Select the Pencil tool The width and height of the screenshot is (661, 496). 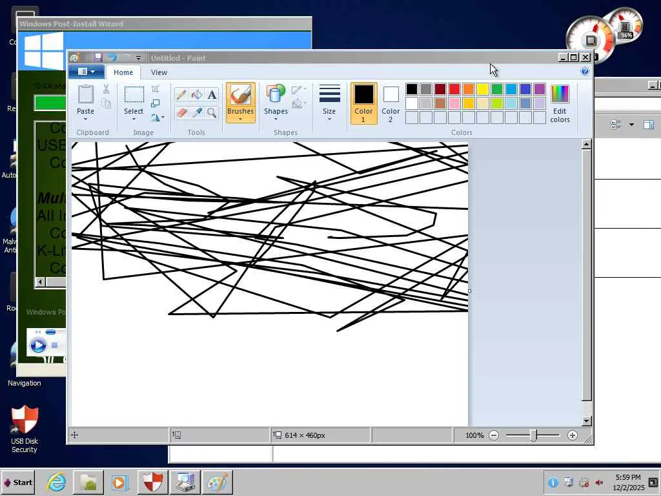click(181, 94)
